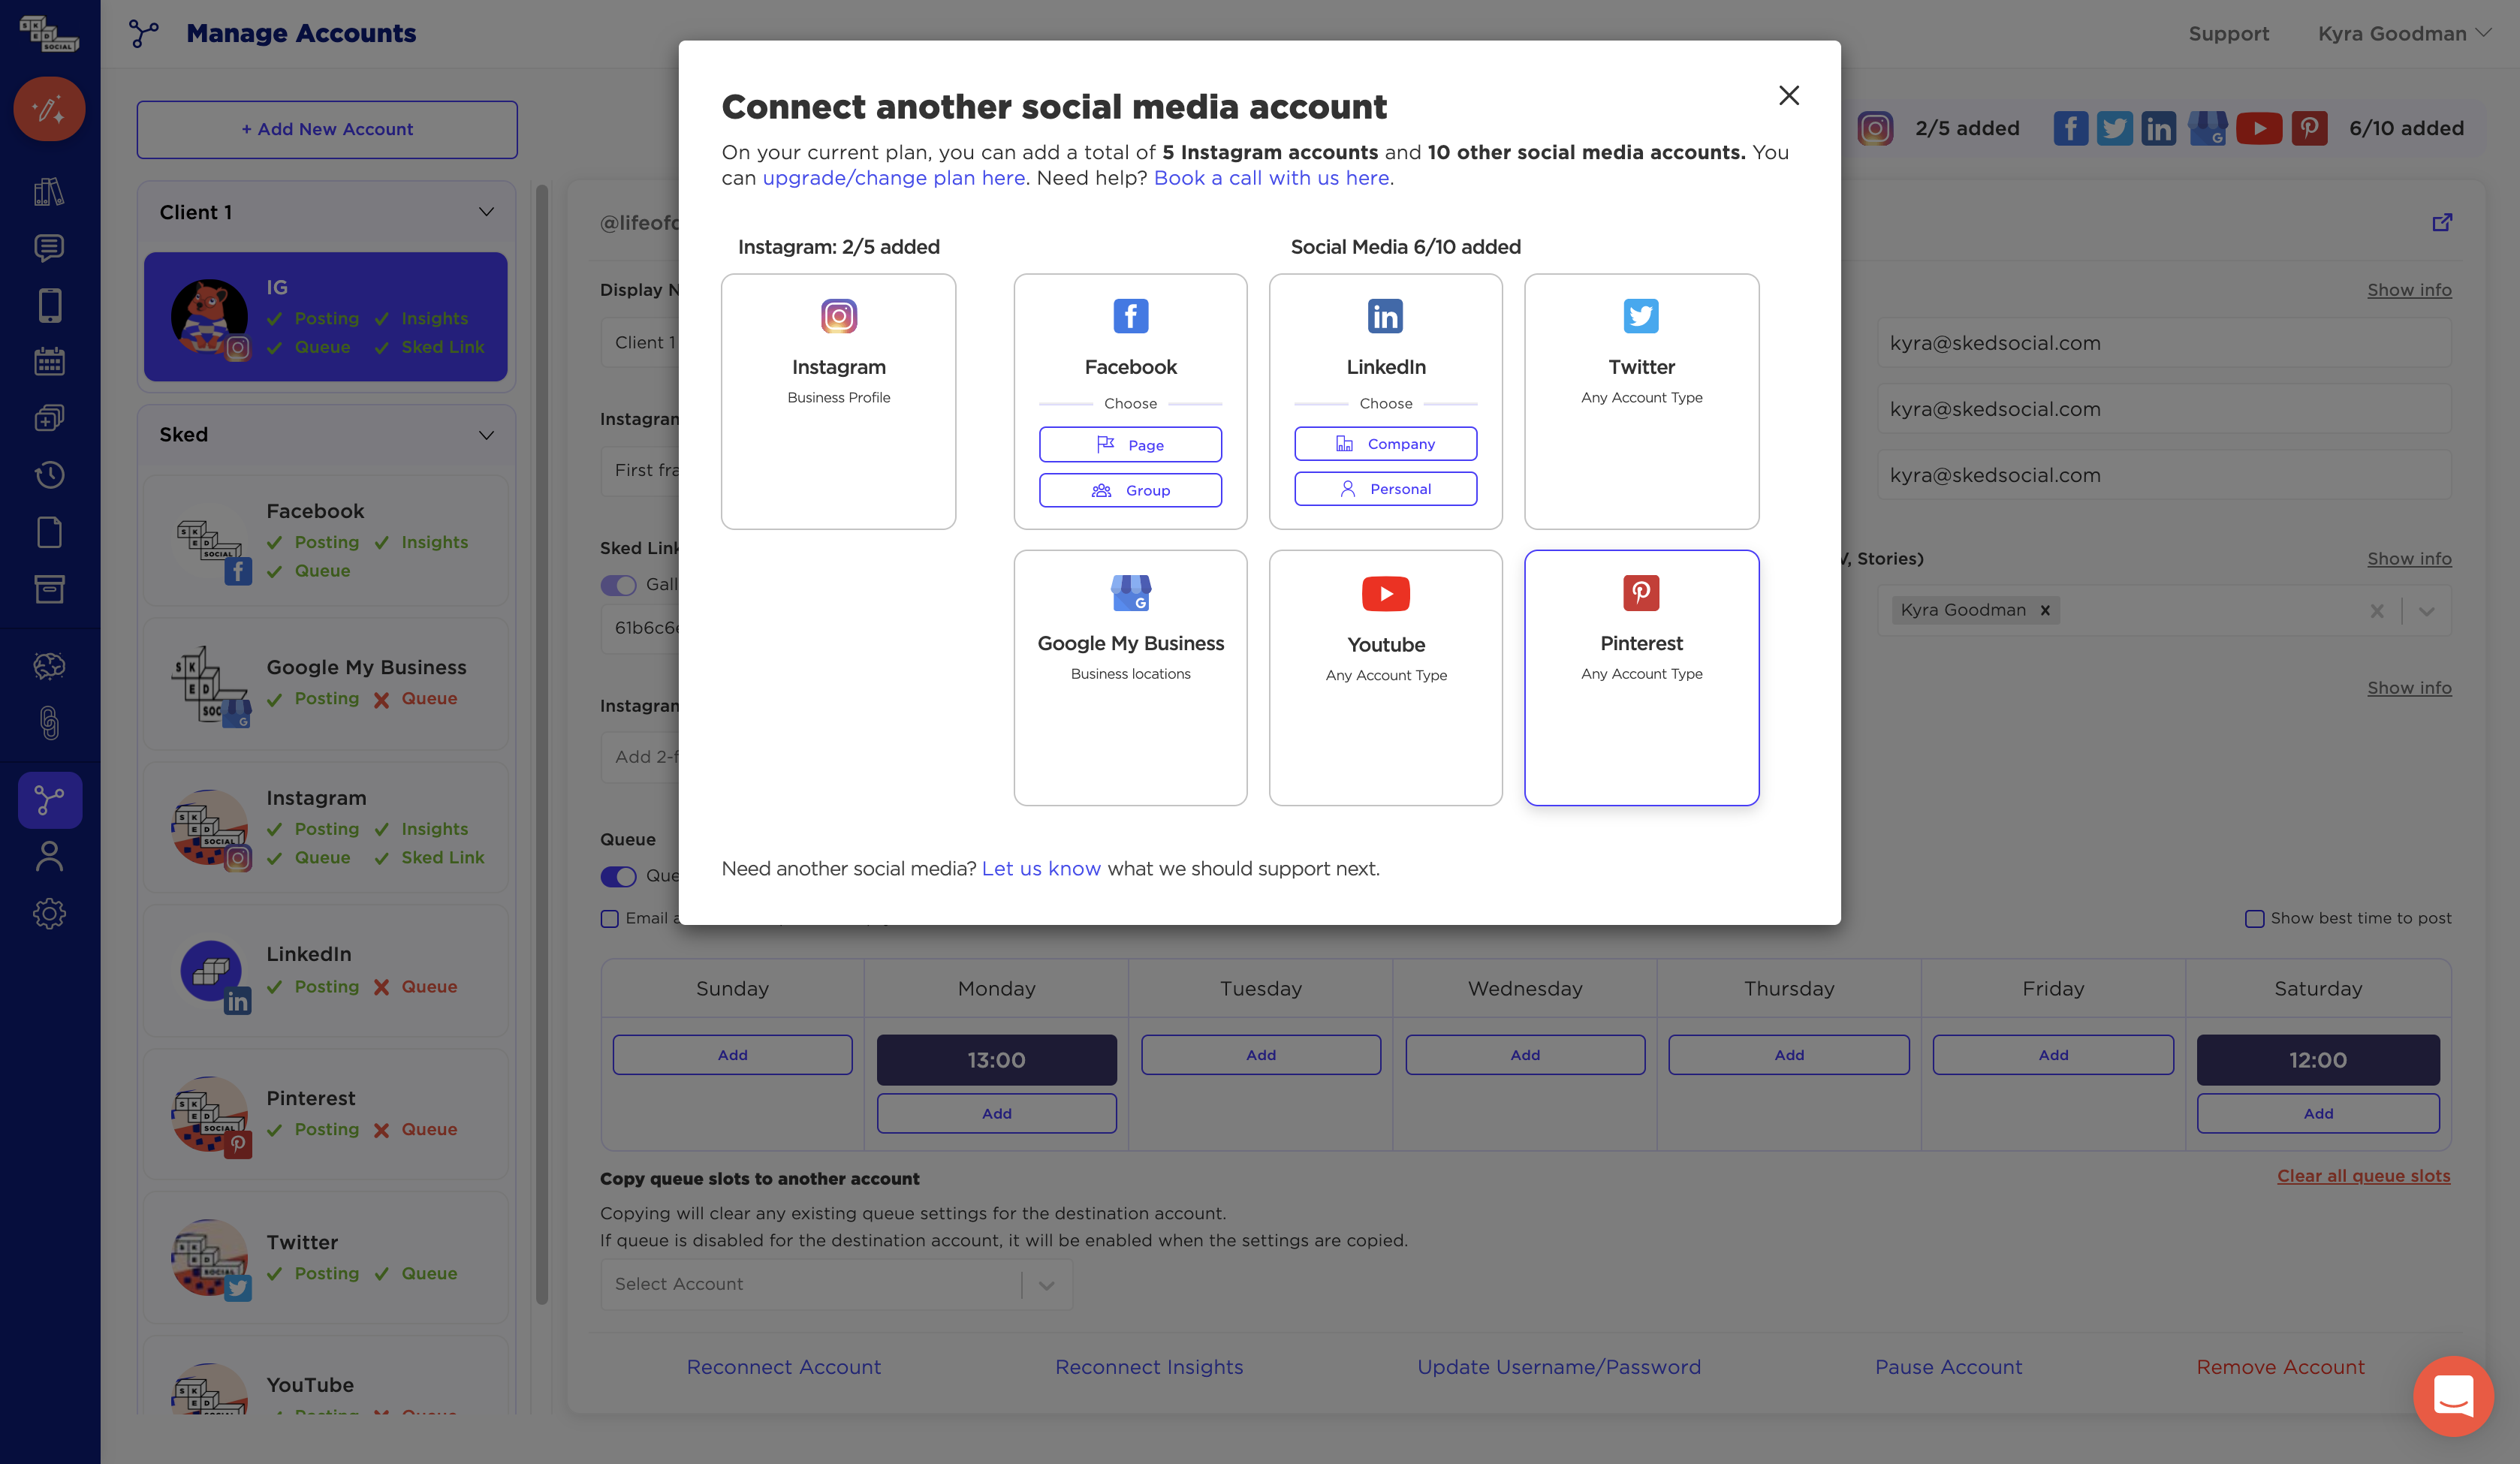Image resolution: width=2520 pixels, height=1464 pixels.
Task: Toggle the Sked Link gallery switch
Action: (618, 585)
